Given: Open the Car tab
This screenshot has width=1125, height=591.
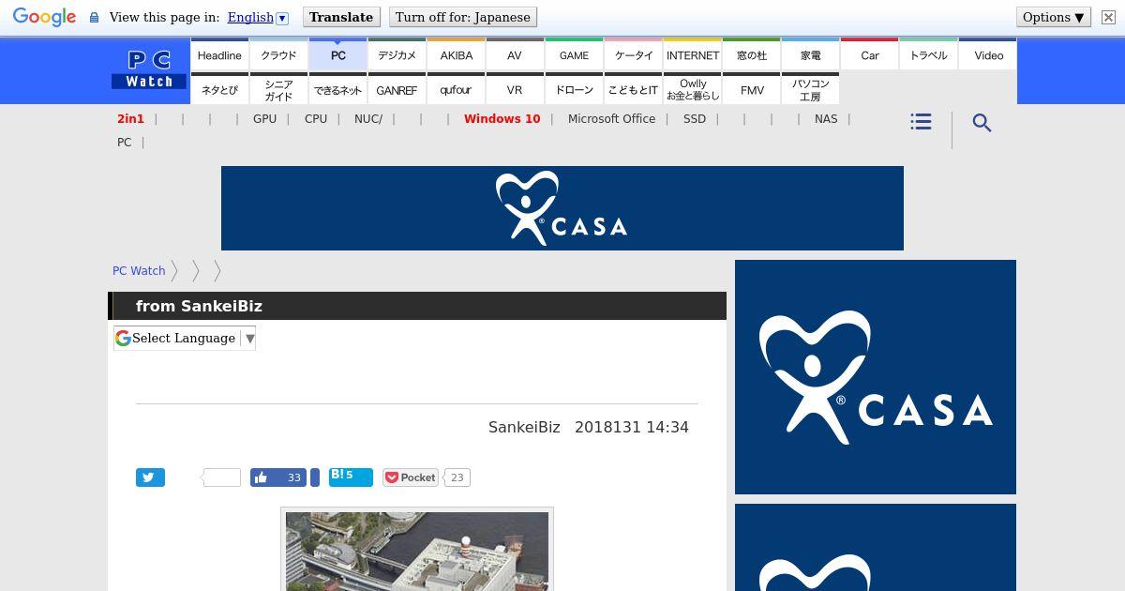Looking at the screenshot, I should (869, 54).
